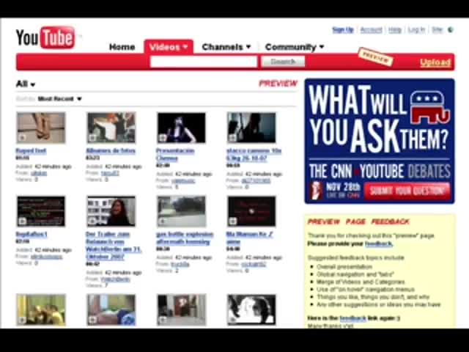Image resolution: width=469 pixels, height=352 pixels.
Task: Open the Most Recent sort dropdown
Action: 59,99
